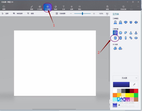Select the Man 3D model
The image size is (142, 111).
(x=115, y=22)
